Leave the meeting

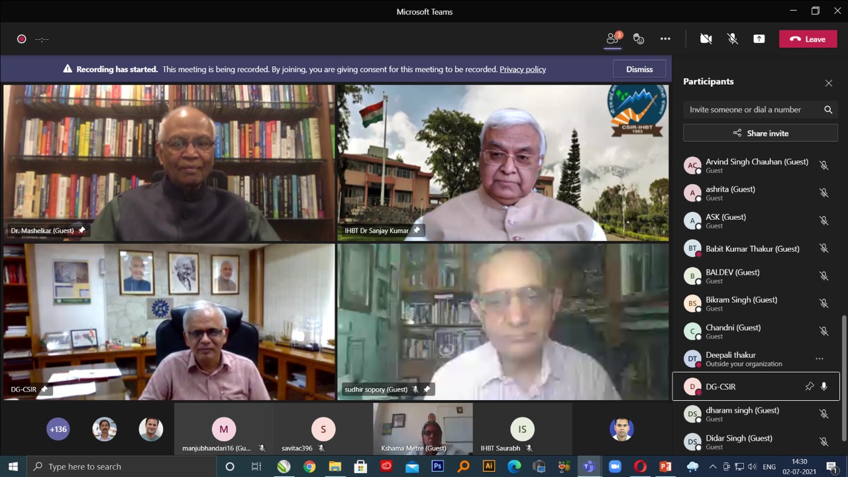pyautogui.click(x=808, y=39)
